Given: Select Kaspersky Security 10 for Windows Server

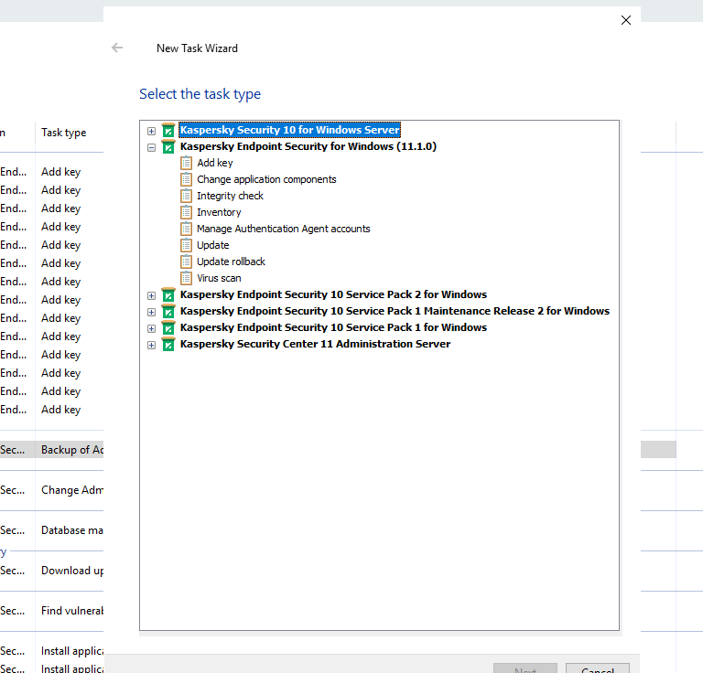Looking at the screenshot, I should pyautogui.click(x=289, y=130).
